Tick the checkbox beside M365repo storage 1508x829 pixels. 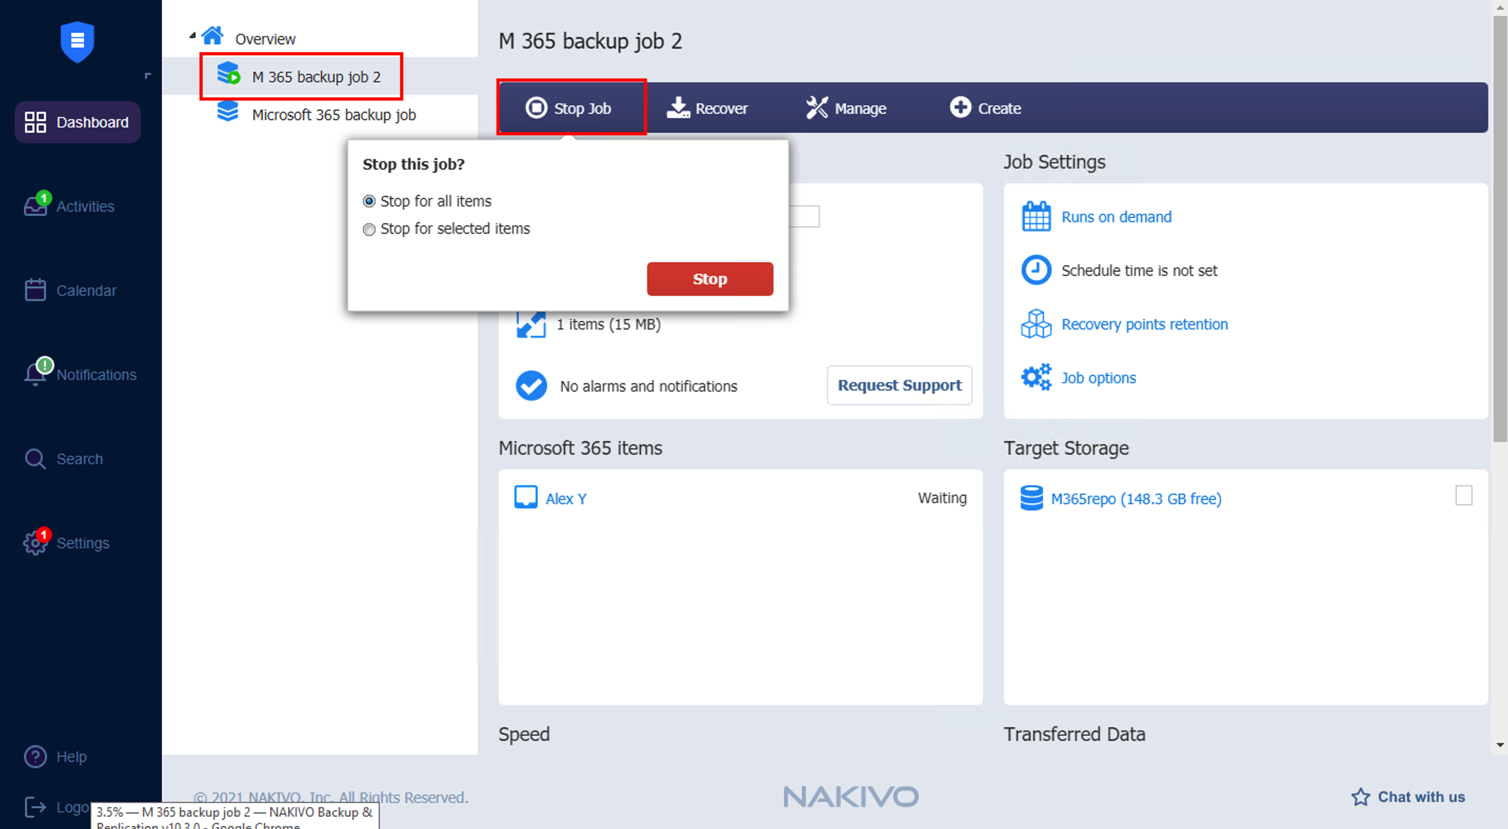(1464, 495)
